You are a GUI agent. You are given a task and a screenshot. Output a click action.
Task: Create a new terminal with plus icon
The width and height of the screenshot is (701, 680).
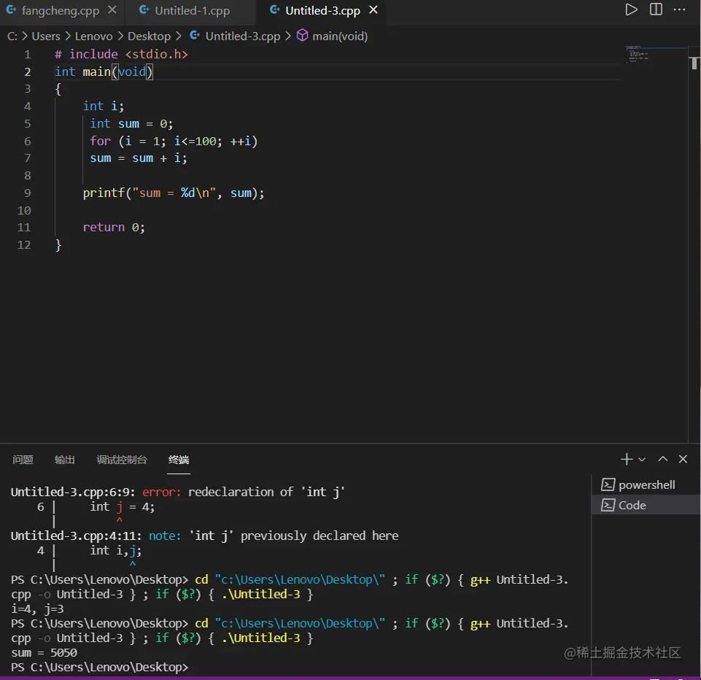627,459
